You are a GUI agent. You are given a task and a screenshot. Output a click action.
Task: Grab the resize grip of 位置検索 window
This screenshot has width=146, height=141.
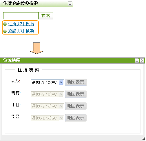click(x=143, y=138)
